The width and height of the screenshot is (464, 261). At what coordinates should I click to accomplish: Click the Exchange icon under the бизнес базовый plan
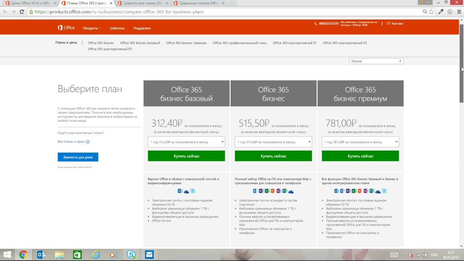coord(180,191)
